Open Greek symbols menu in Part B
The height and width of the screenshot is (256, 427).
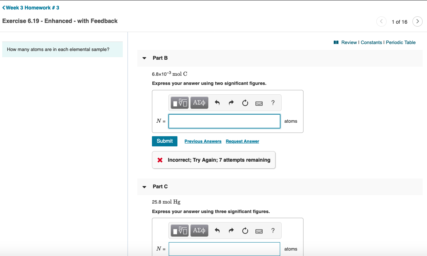199,103
